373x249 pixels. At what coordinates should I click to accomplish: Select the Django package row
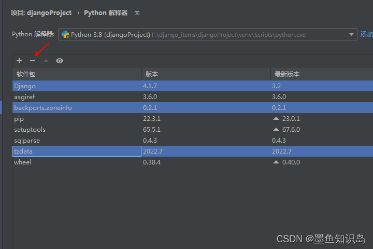tap(193, 86)
